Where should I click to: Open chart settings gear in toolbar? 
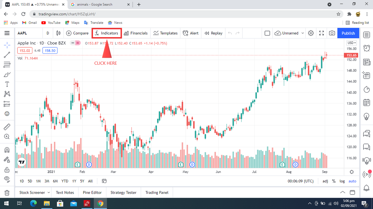[x=311, y=33]
